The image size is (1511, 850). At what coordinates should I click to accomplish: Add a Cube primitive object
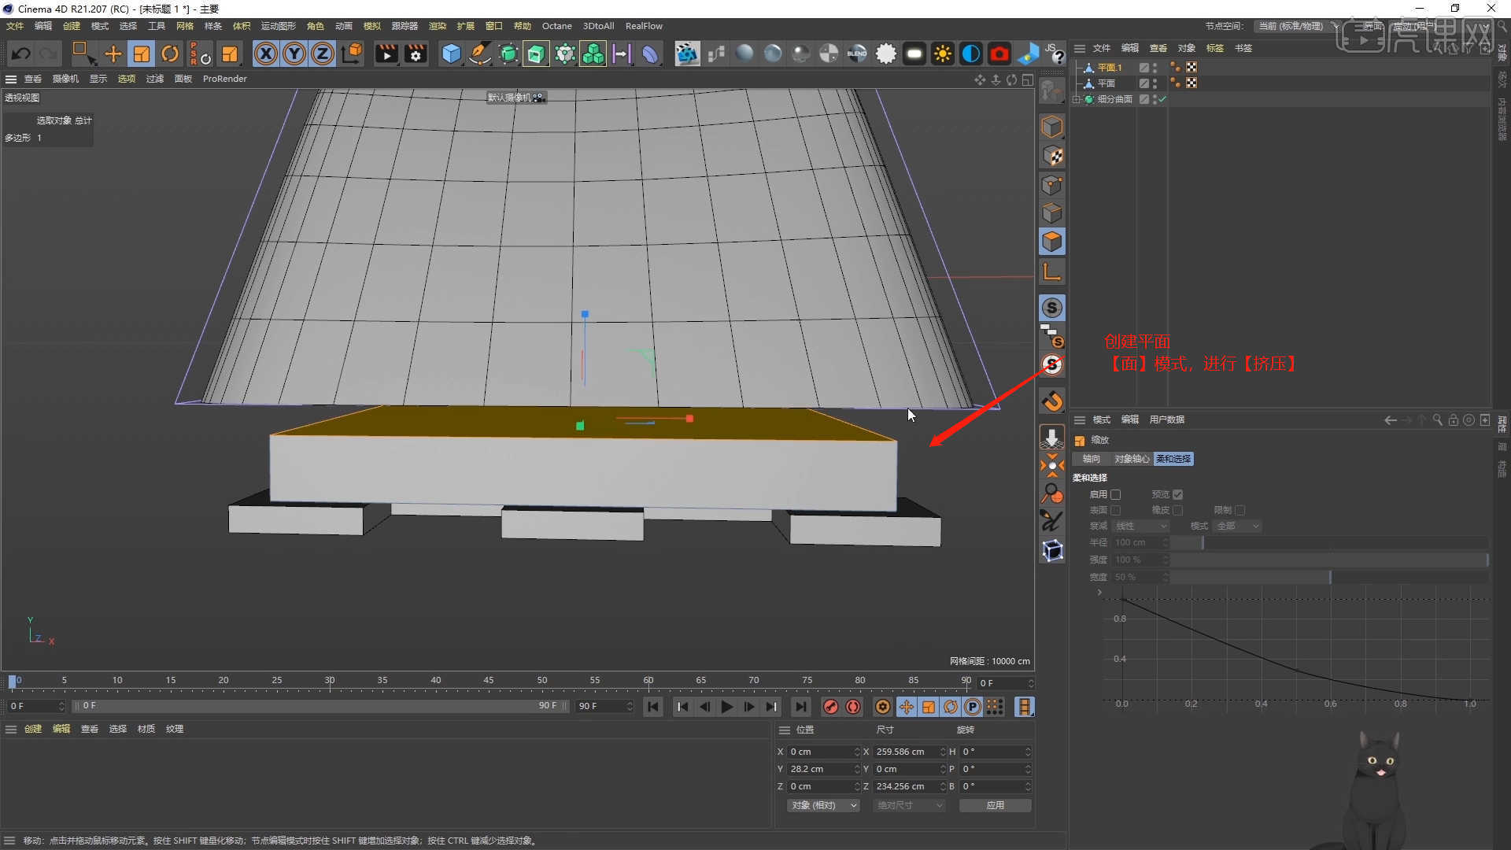(x=451, y=54)
